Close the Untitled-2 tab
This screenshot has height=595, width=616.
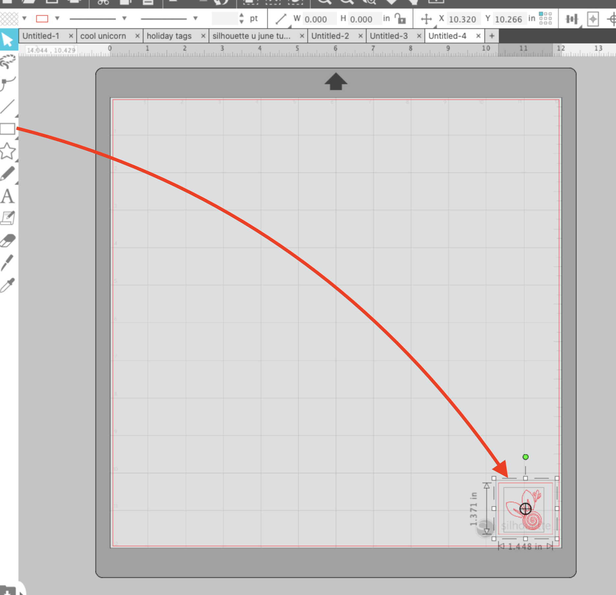pos(361,36)
